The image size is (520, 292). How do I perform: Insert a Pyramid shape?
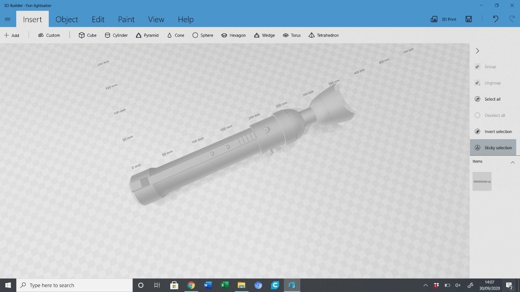[147, 35]
